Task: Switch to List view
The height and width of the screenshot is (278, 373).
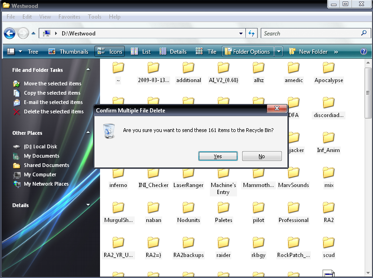Action: coord(141,51)
